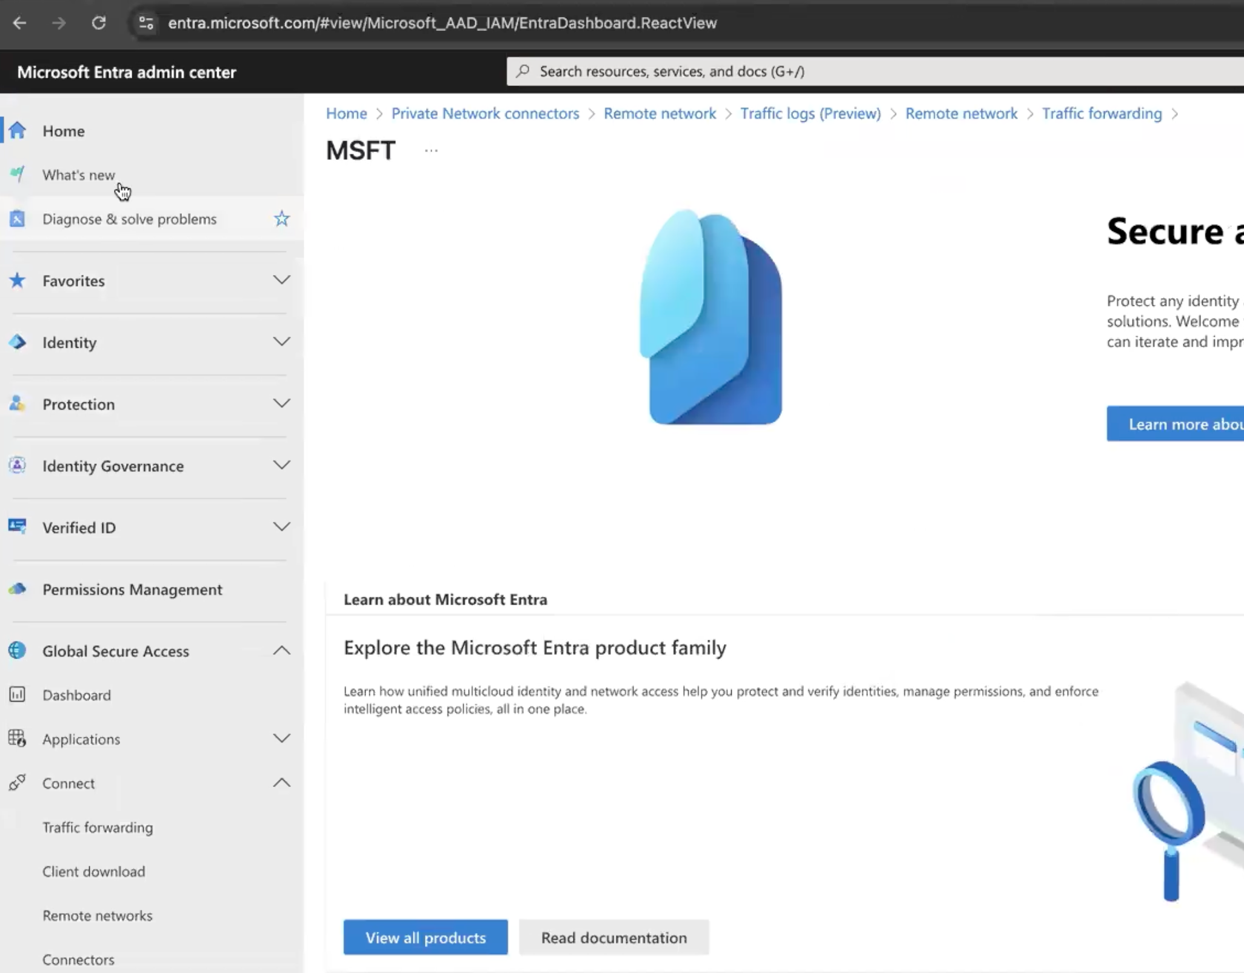Viewport: 1244px width, 973px height.
Task: Click the Identity Governance icon
Action: (18, 465)
